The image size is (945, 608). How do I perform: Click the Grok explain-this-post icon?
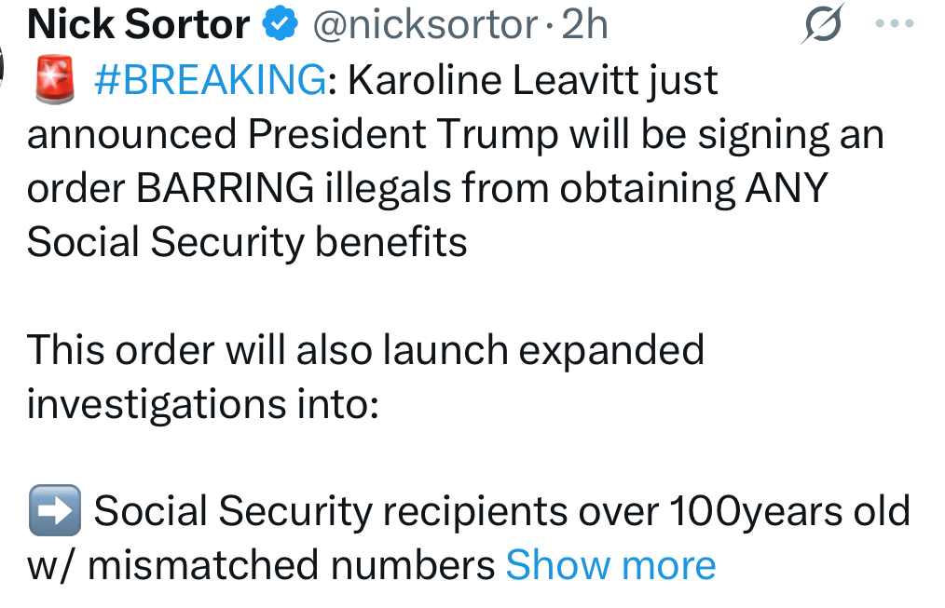[x=823, y=23]
